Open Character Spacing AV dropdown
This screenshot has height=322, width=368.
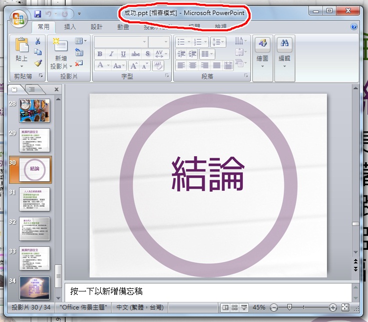(x=161, y=54)
